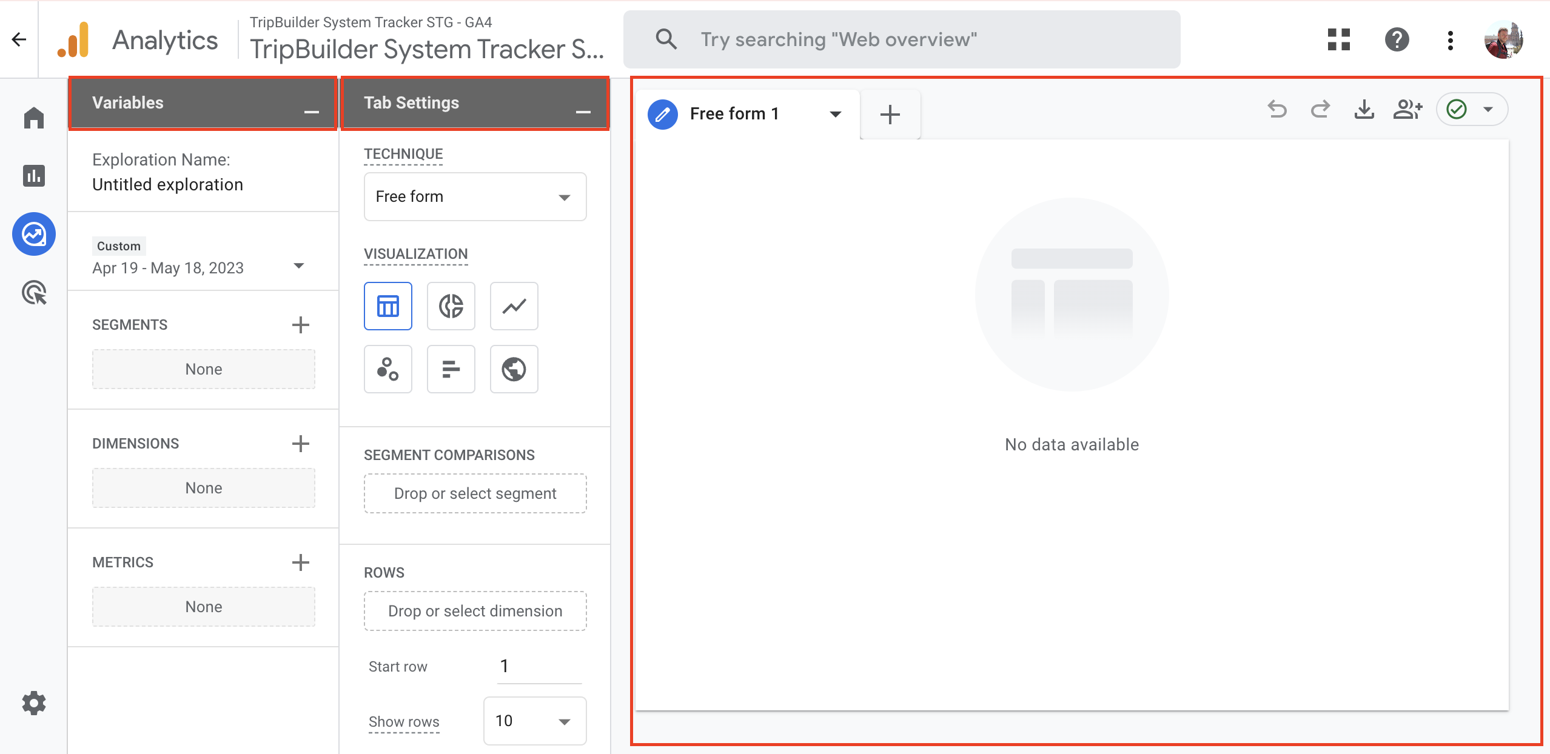The height and width of the screenshot is (754, 1550).
Task: Click the Untitled exploration name field
Action: tap(168, 185)
